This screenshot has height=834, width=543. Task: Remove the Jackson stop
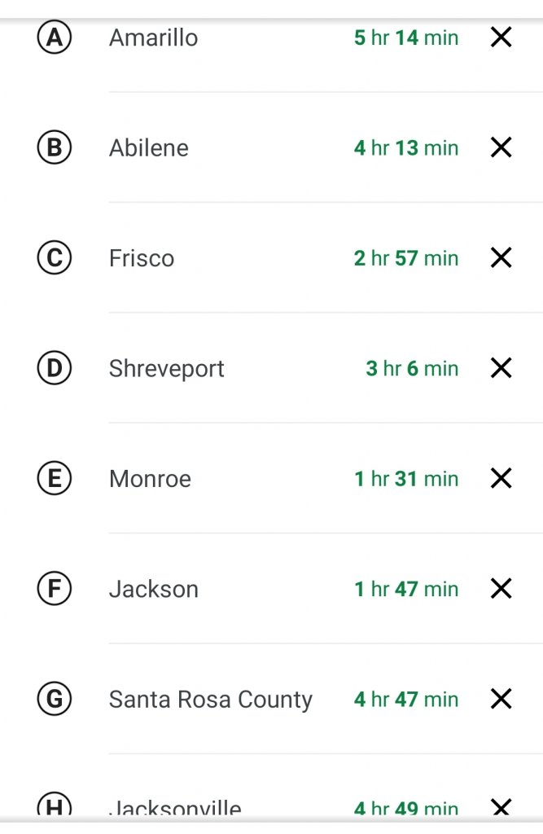pyautogui.click(x=501, y=589)
